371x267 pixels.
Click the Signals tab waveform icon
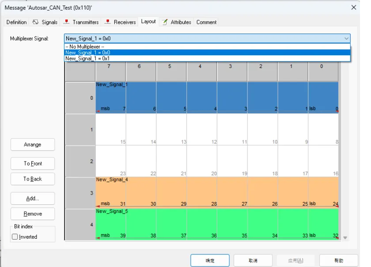35,22
